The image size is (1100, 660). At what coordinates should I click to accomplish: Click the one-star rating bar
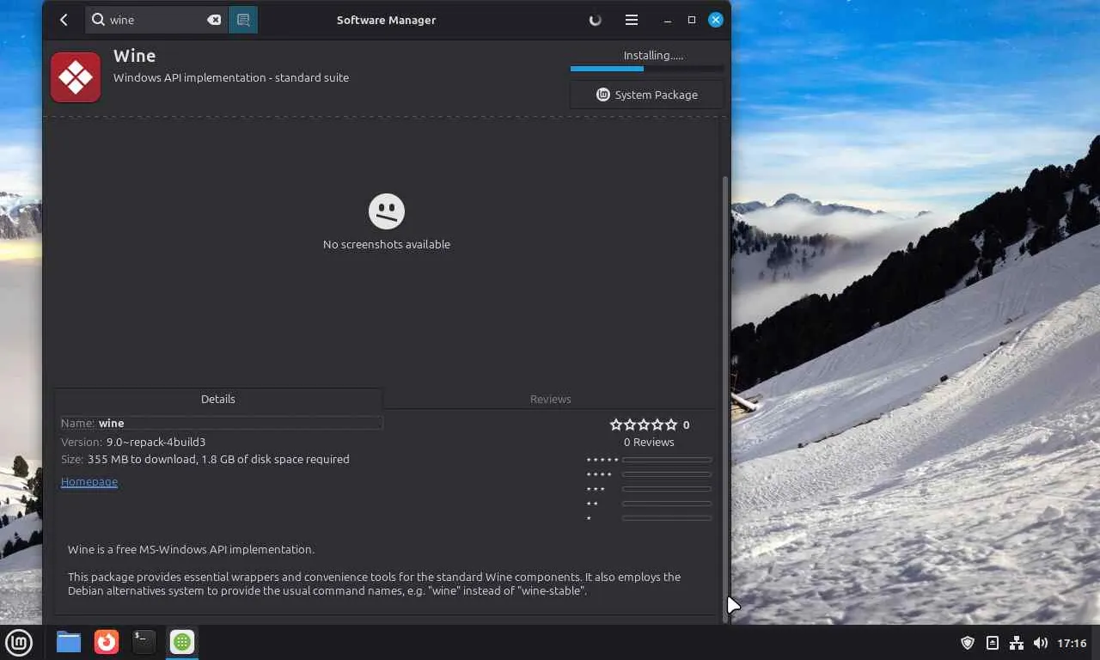click(x=667, y=518)
